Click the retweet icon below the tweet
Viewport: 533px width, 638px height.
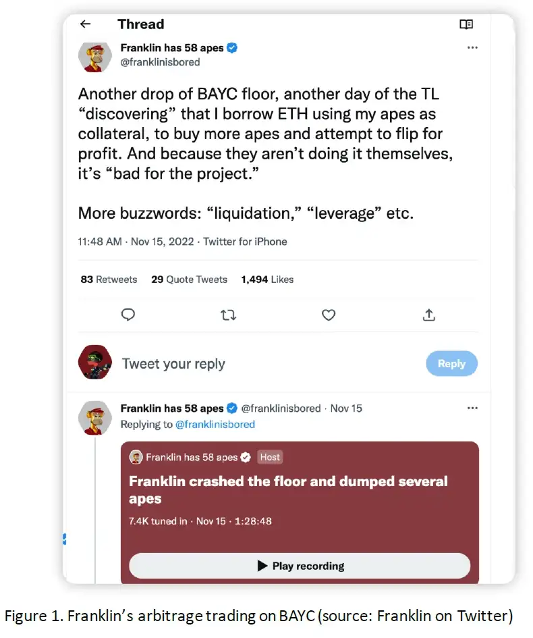point(228,315)
